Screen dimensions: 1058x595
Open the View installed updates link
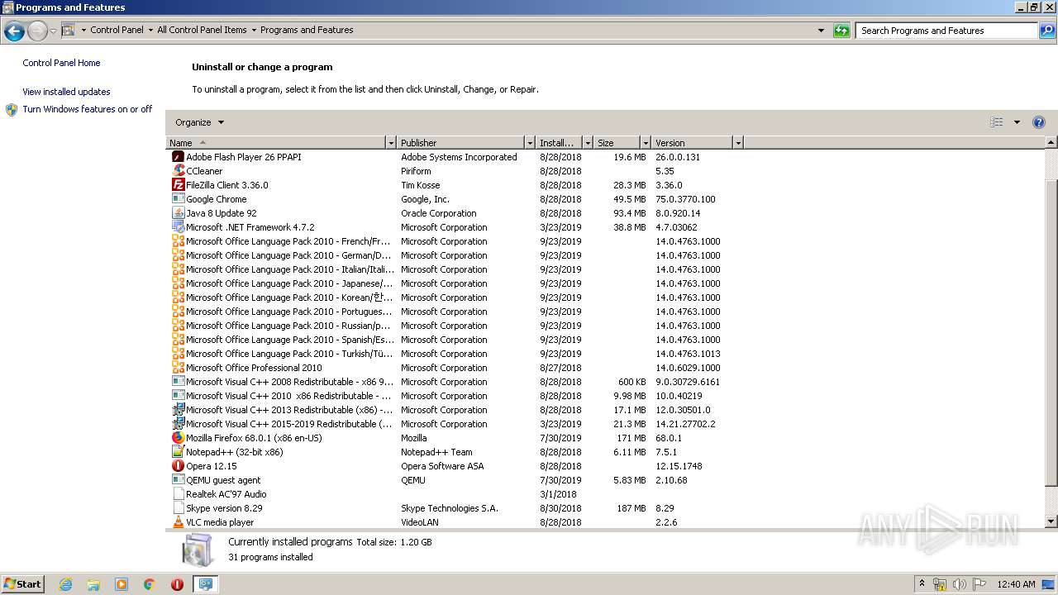(66, 92)
